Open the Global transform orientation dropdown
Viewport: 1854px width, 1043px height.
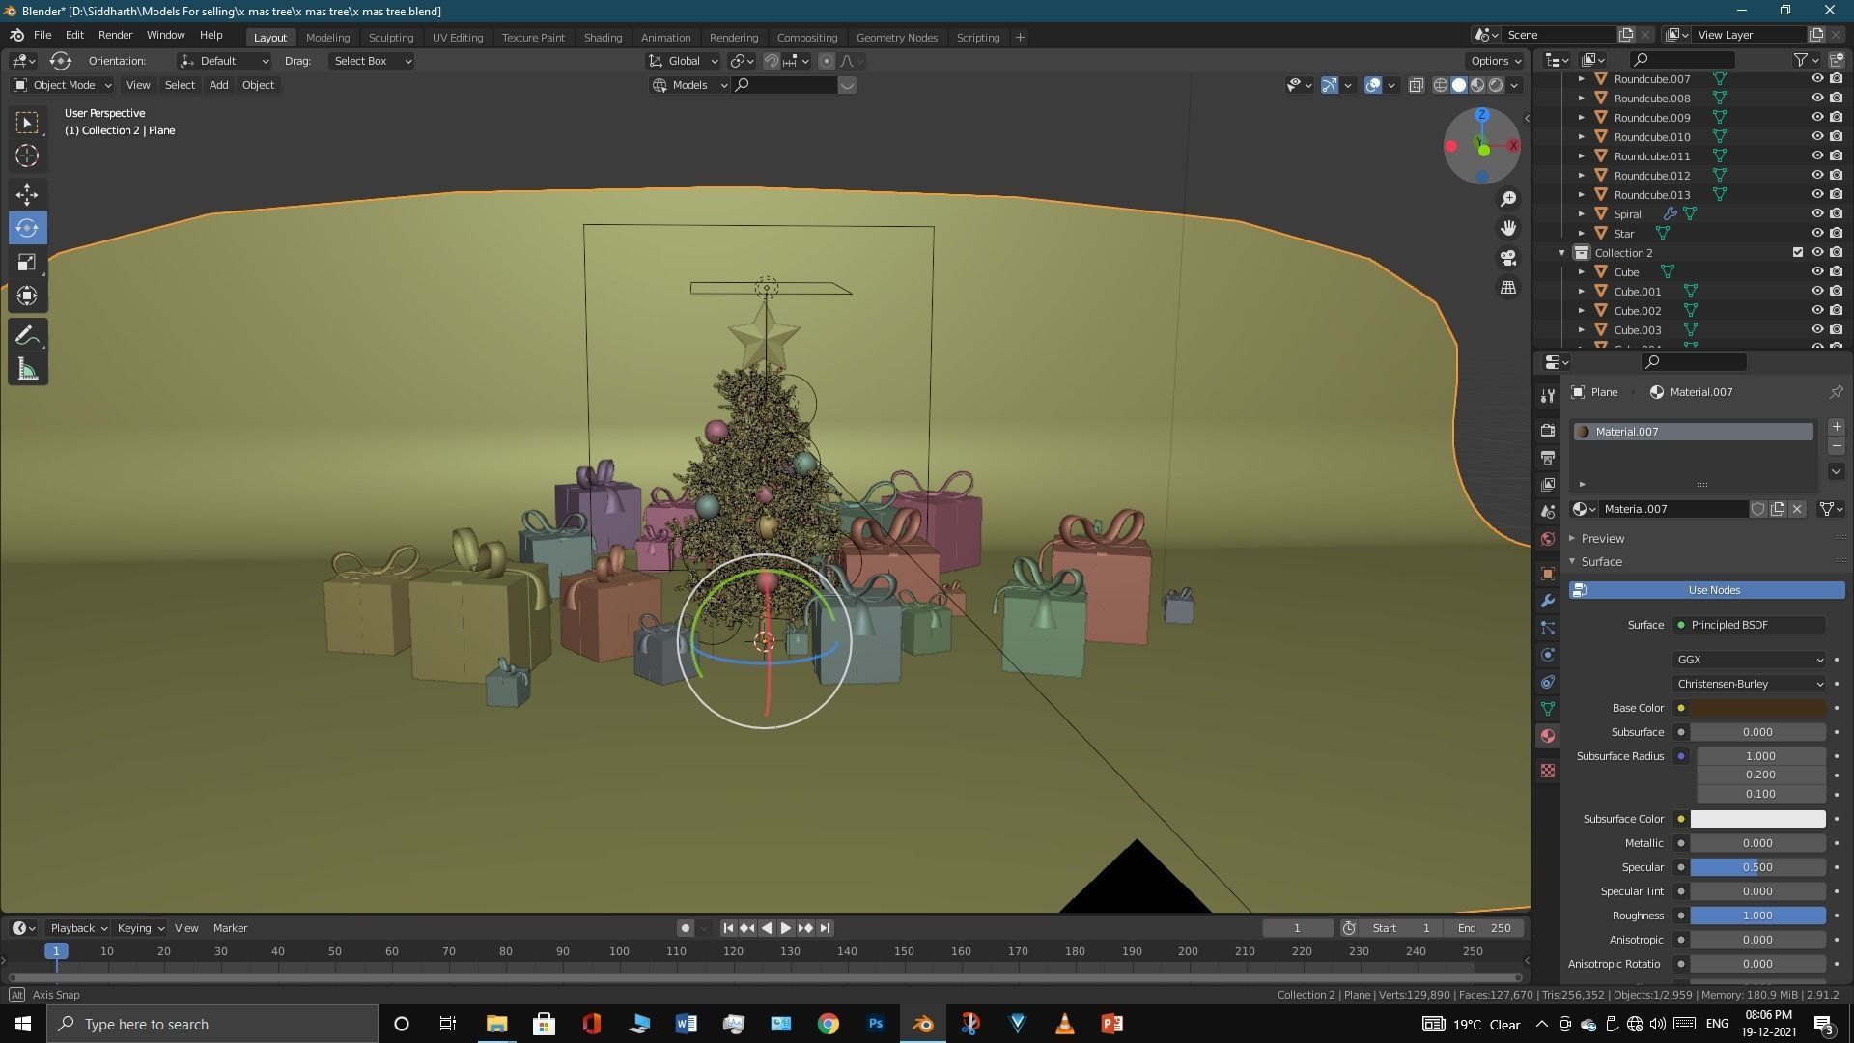click(684, 61)
